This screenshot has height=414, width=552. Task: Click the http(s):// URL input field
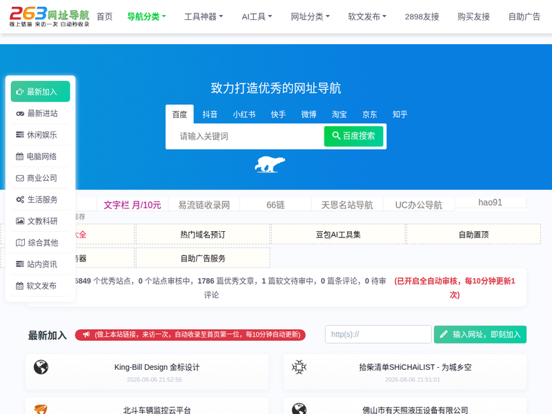click(x=378, y=334)
